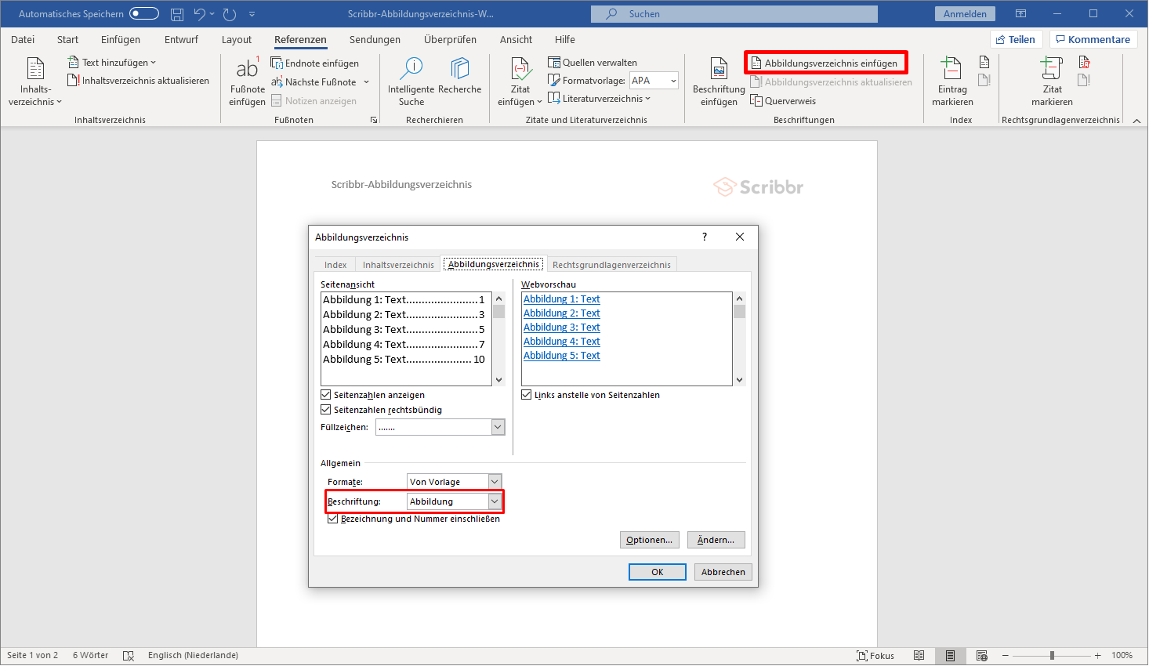Click Endnote einfügen
The image size is (1149, 666).
point(315,63)
